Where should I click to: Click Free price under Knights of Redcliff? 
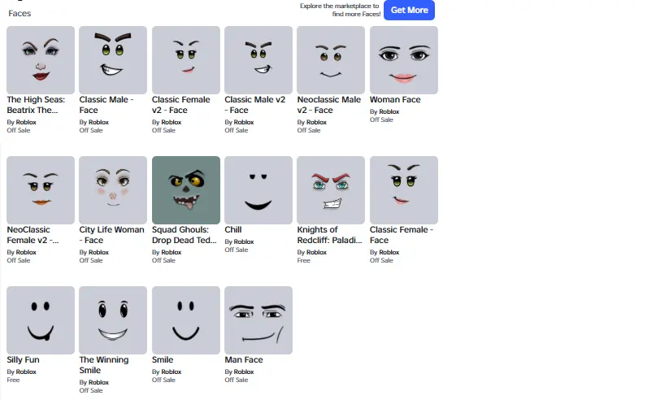coord(303,260)
